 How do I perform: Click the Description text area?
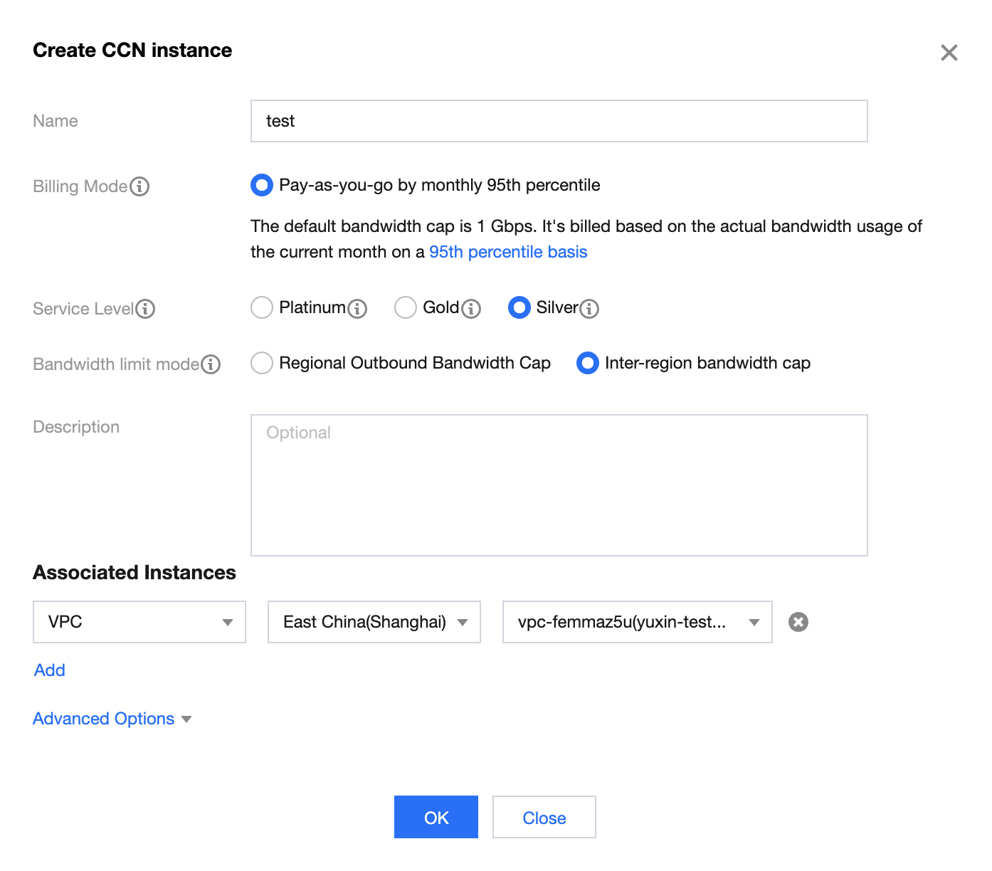559,485
